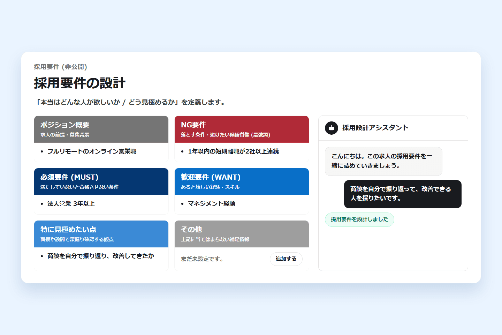This screenshot has height=335, width=502.
Task: Click the subtitle 満たしていないと合格させない条件
Action: 79,187
